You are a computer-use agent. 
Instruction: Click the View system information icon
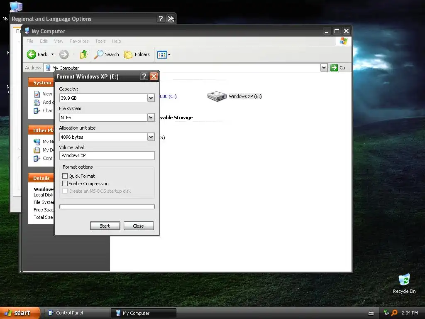pyautogui.click(x=37, y=94)
